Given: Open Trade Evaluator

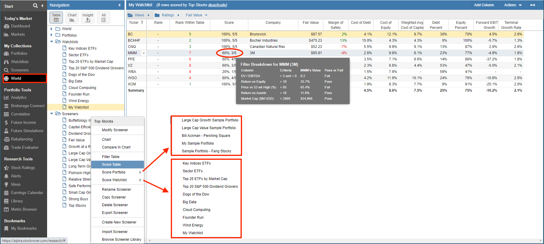Looking at the screenshot, I should click(24, 148).
